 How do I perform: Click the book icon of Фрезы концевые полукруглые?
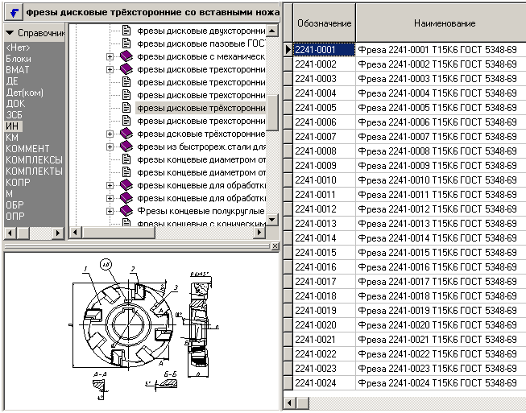126,211
